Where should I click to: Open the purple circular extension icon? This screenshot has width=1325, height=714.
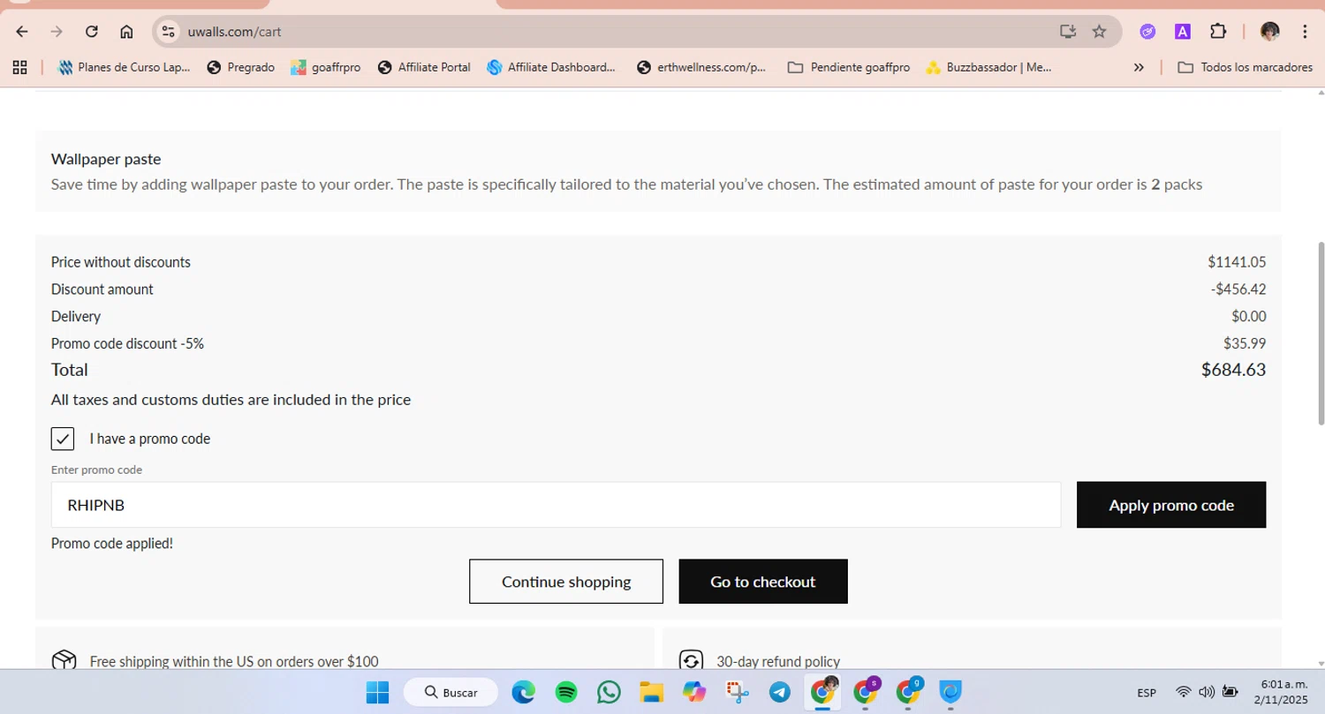click(x=1147, y=32)
